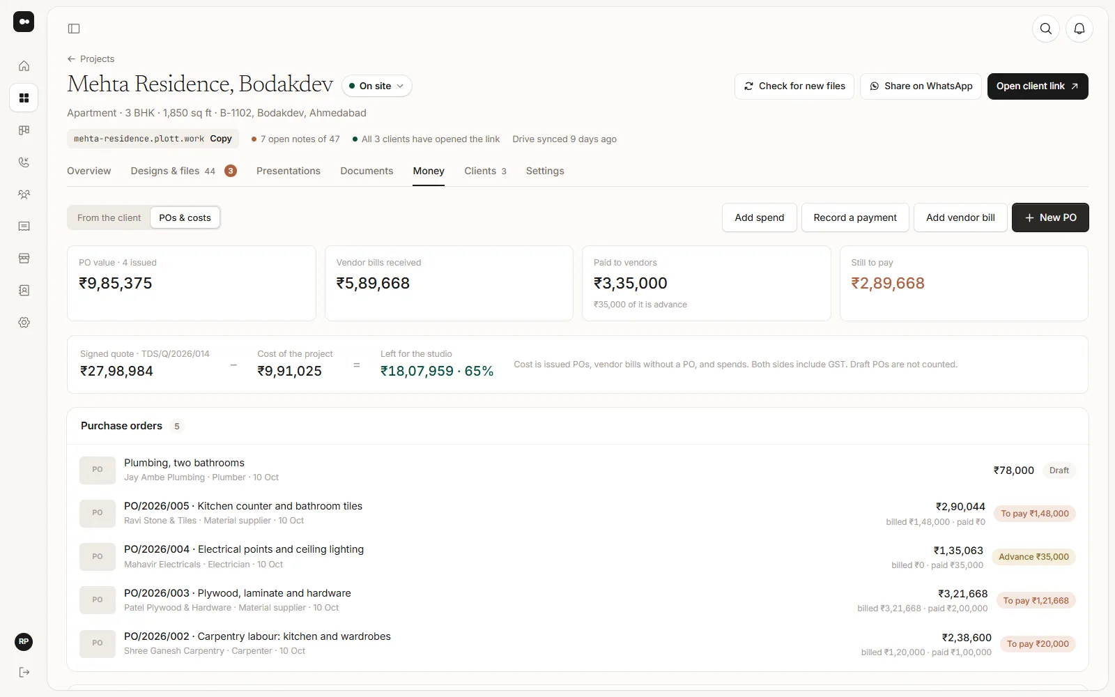Select the projects grid icon in sidebar
This screenshot has width=1115, height=697.
(x=24, y=98)
